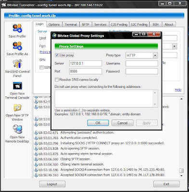189x192 pixels.
Task: Click info icon on 18:53:18.546 log entry
Action: tap(36, 170)
